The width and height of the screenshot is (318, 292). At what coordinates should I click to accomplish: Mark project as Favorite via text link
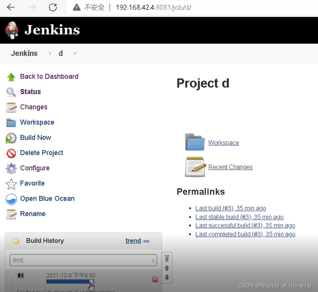(32, 183)
